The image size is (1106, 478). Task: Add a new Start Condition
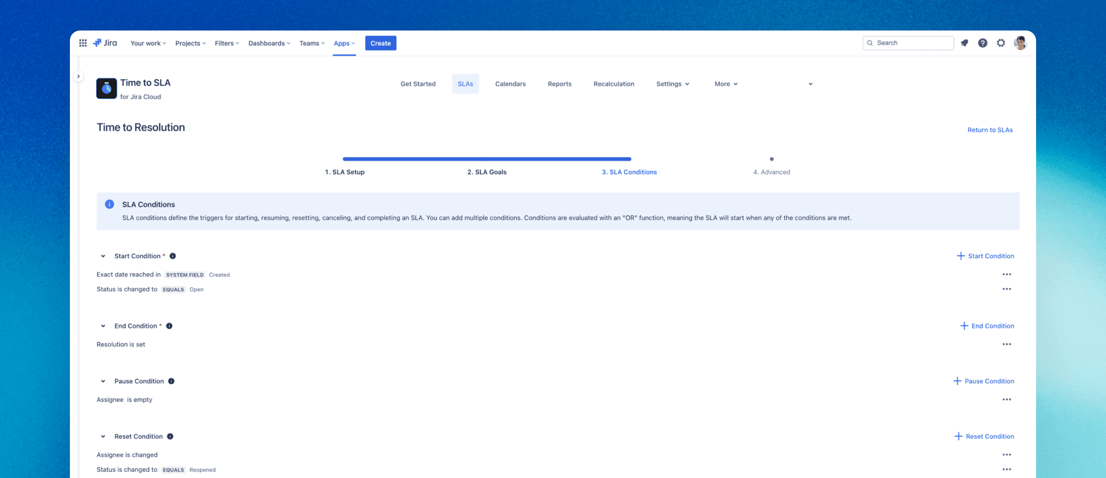point(985,256)
